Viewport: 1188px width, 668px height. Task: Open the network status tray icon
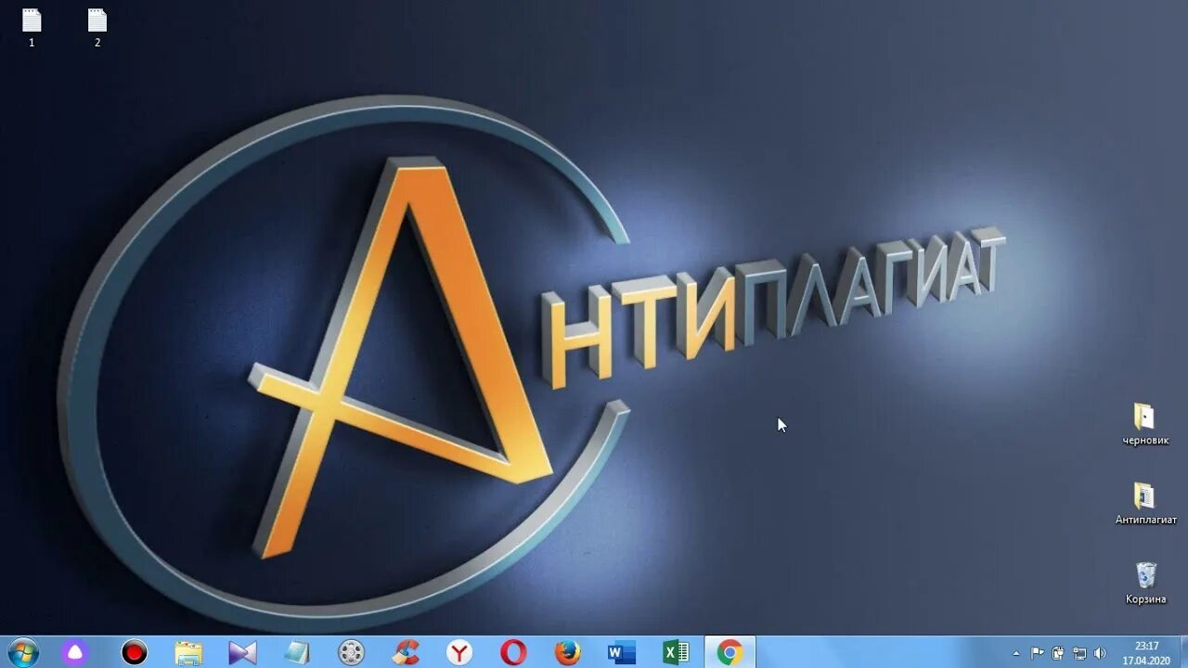(x=1079, y=653)
